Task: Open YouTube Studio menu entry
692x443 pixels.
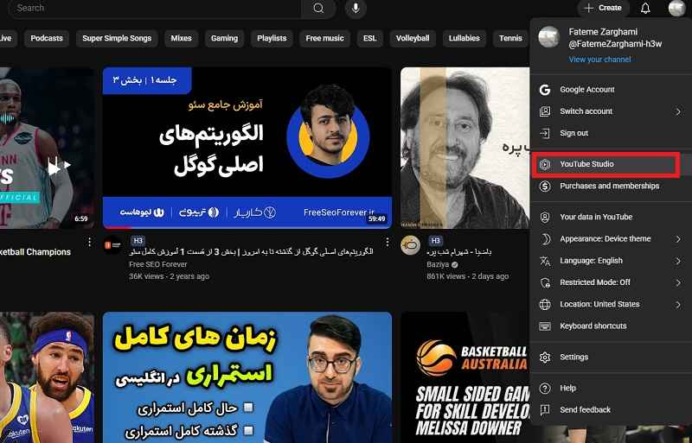Action: (x=611, y=164)
